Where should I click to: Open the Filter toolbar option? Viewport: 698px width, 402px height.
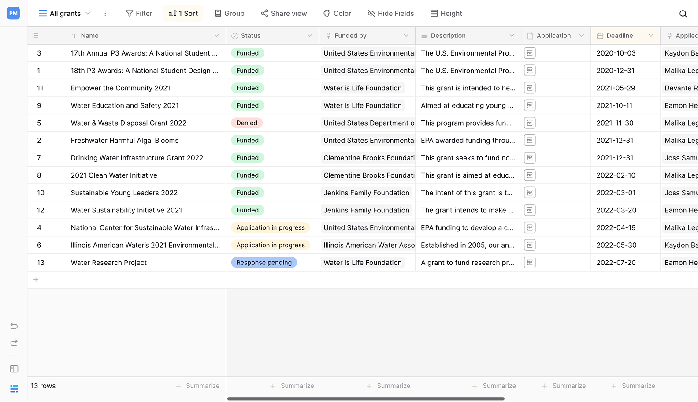click(x=139, y=13)
